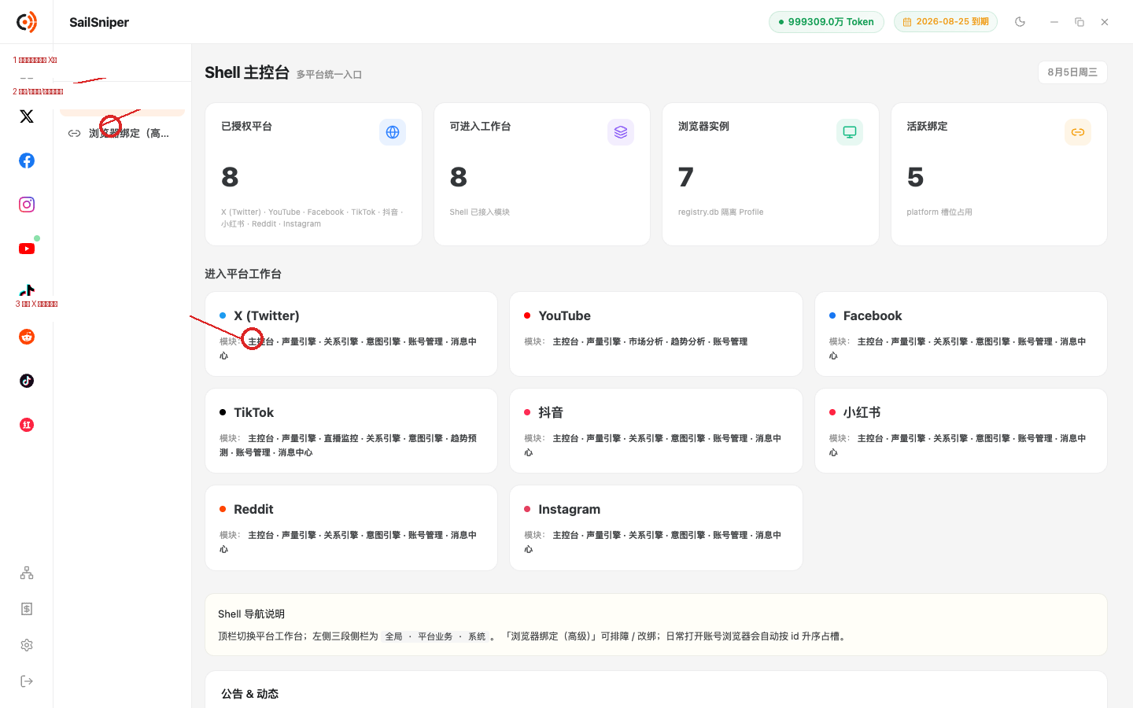This screenshot has width=1133, height=708.
Task: Open the Douyin black circle sidebar icon
Action: click(x=27, y=381)
